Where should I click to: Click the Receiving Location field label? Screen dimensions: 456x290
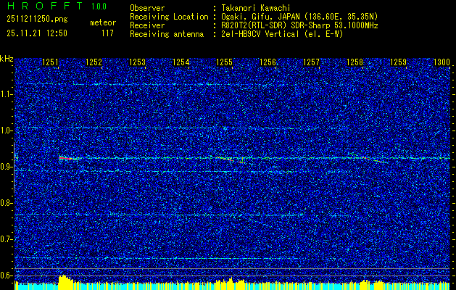pos(169,17)
